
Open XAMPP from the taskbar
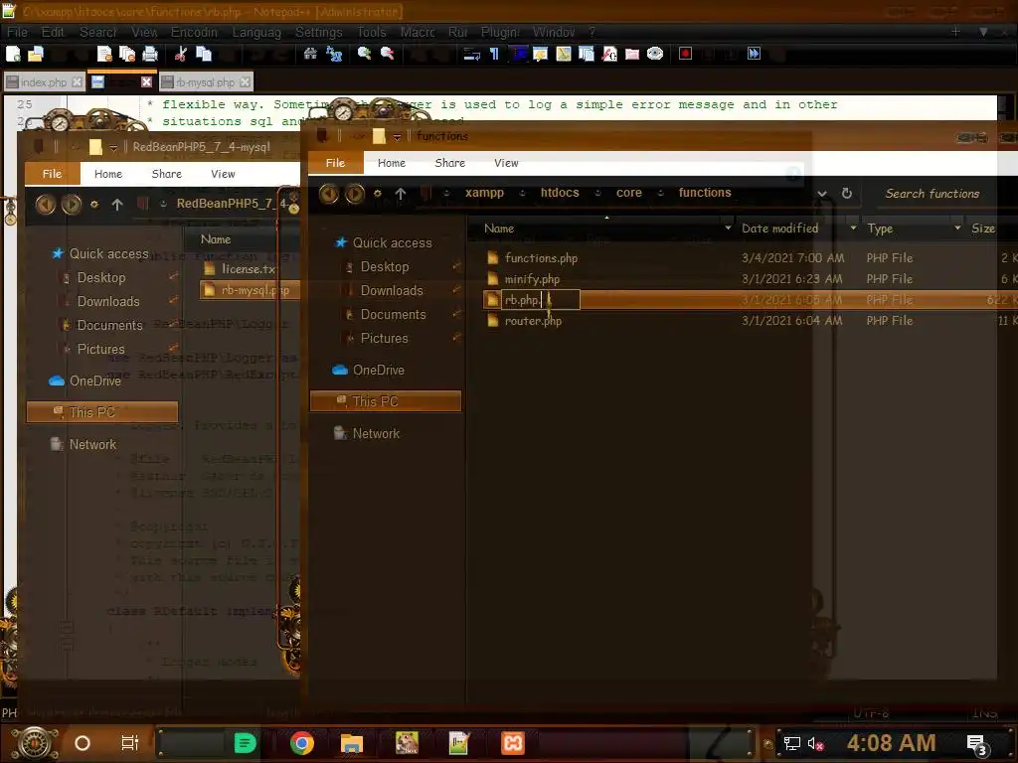512,743
